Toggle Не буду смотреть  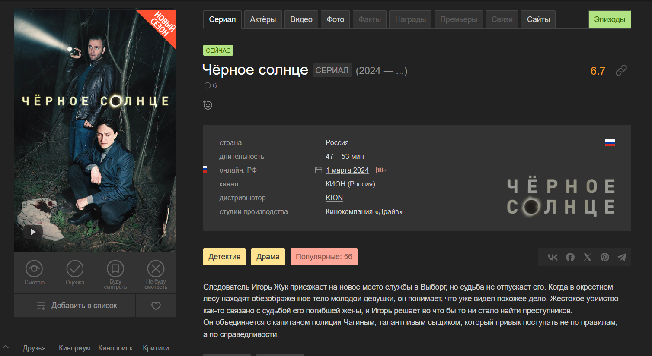click(156, 274)
